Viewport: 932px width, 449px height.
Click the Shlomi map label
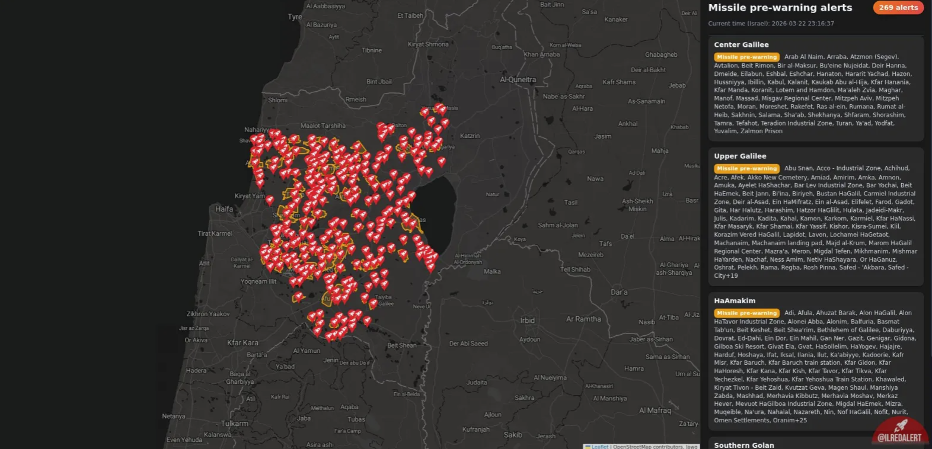pos(277,100)
